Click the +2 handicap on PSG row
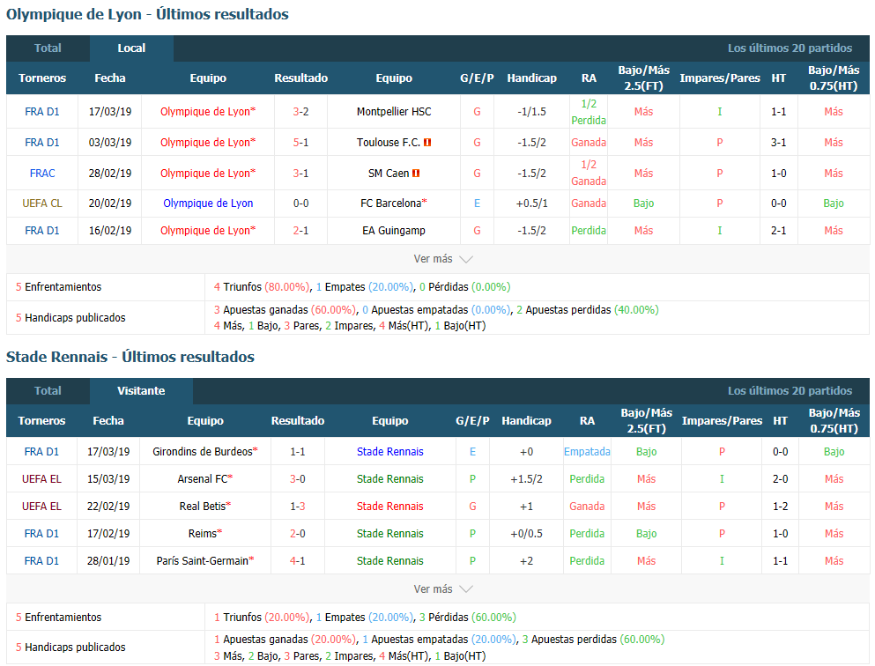Viewport: 875px width, 666px height. [526, 560]
